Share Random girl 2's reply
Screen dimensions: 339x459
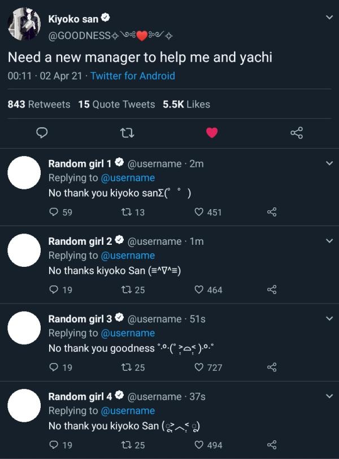(x=272, y=289)
